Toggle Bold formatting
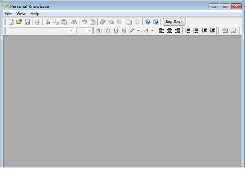The height and width of the screenshot is (174, 245). (99, 31)
